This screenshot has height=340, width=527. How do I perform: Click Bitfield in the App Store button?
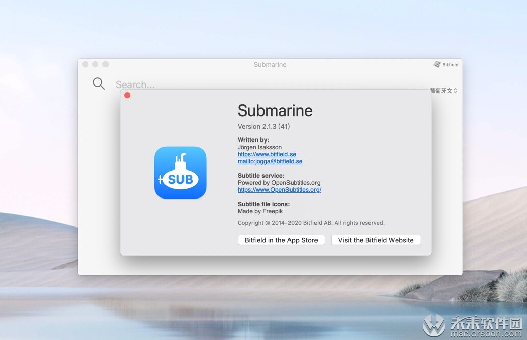tap(281, 240)
